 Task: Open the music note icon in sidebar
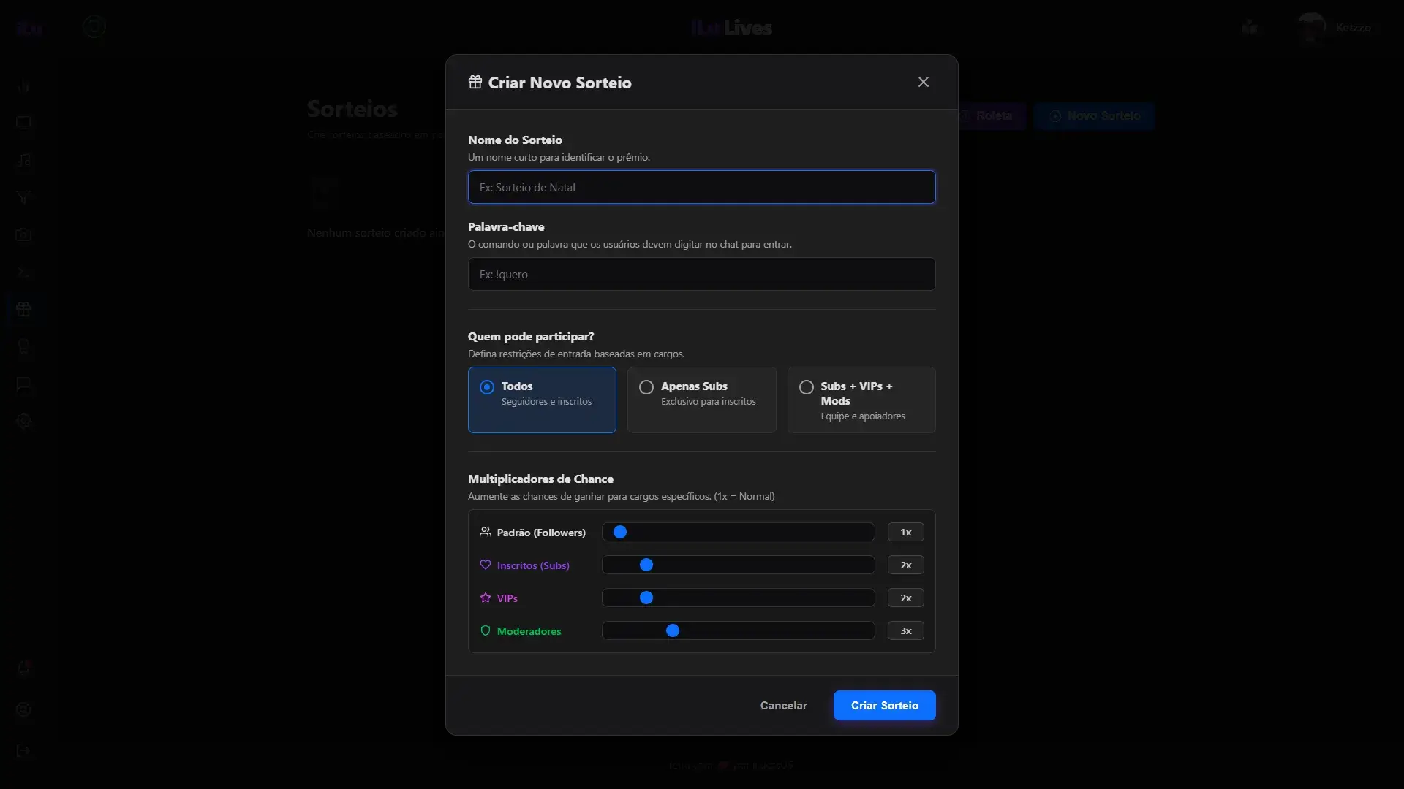click(x=23, y=160)
